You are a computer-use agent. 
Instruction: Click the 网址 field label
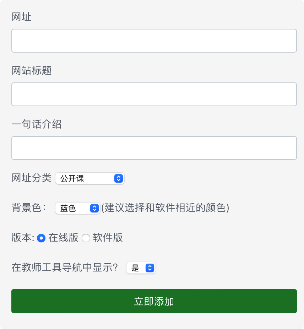[21, 17]
